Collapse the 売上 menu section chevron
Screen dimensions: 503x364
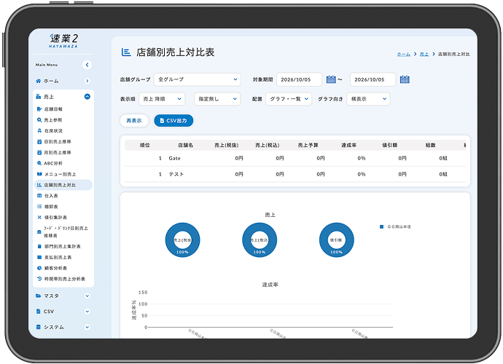point(87,96)
